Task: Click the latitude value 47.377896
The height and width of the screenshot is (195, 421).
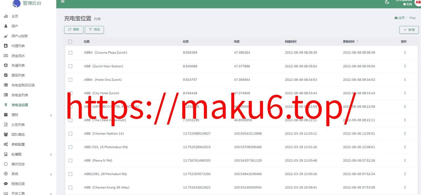Action: [x=242, y=66]
